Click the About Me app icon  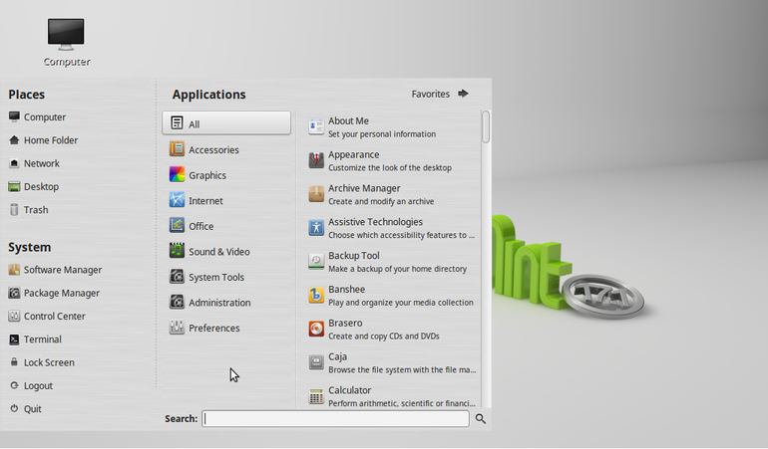click(316, 127)
